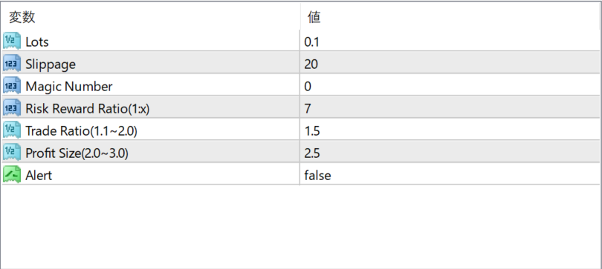Select the Profit Size(2.0~3.0) label
The width and height of the screenshot is (602, 269).
77,153
